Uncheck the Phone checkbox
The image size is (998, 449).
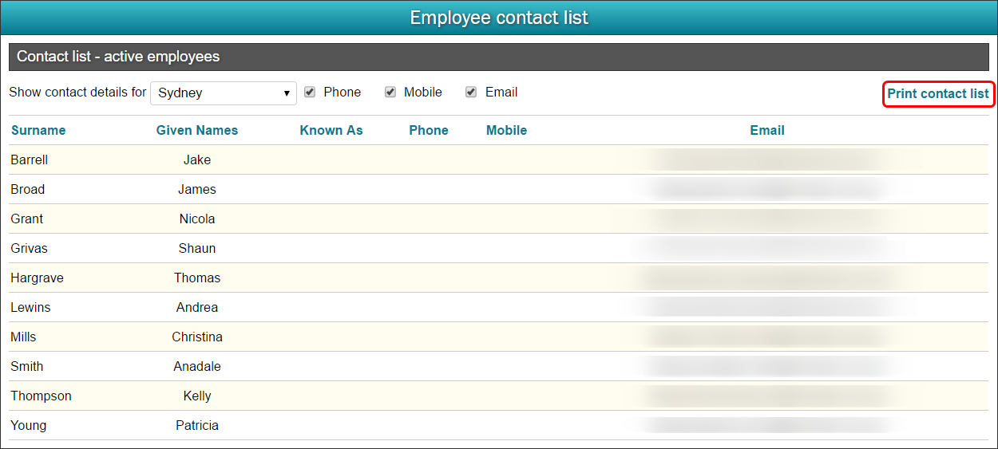(x=310, y=93)
